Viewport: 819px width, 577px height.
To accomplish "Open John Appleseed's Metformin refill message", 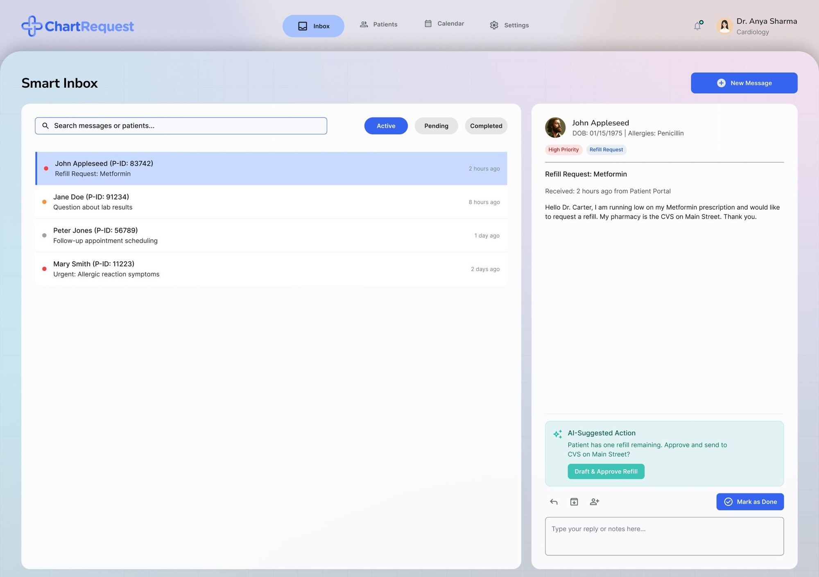I will click(x=271, y=168).
